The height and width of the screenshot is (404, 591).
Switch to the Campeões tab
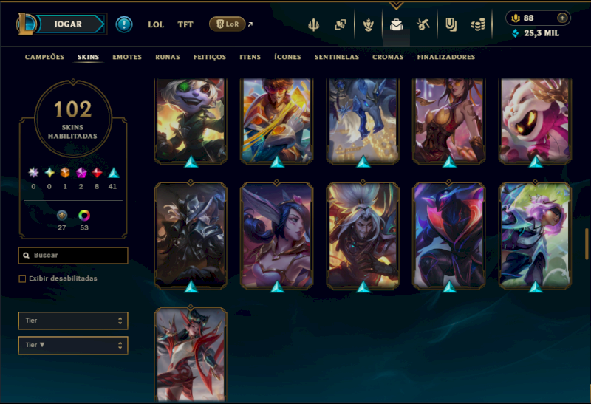44,57
